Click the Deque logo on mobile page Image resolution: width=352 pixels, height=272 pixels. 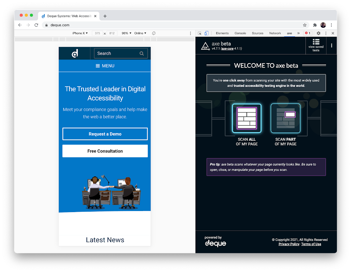[75, 53]
